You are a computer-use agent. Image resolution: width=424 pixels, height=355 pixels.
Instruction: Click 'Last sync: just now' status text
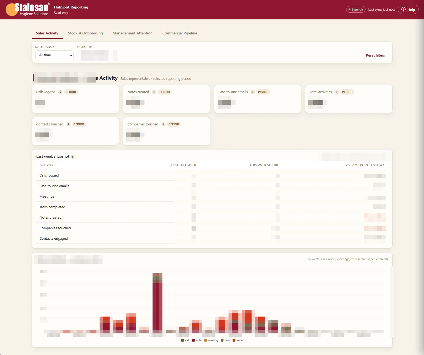tap(382, 10)
